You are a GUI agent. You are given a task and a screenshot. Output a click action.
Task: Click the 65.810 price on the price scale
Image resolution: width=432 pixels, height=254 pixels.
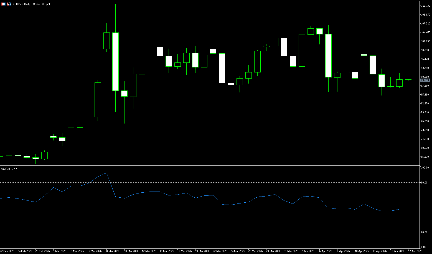[425, 157]
